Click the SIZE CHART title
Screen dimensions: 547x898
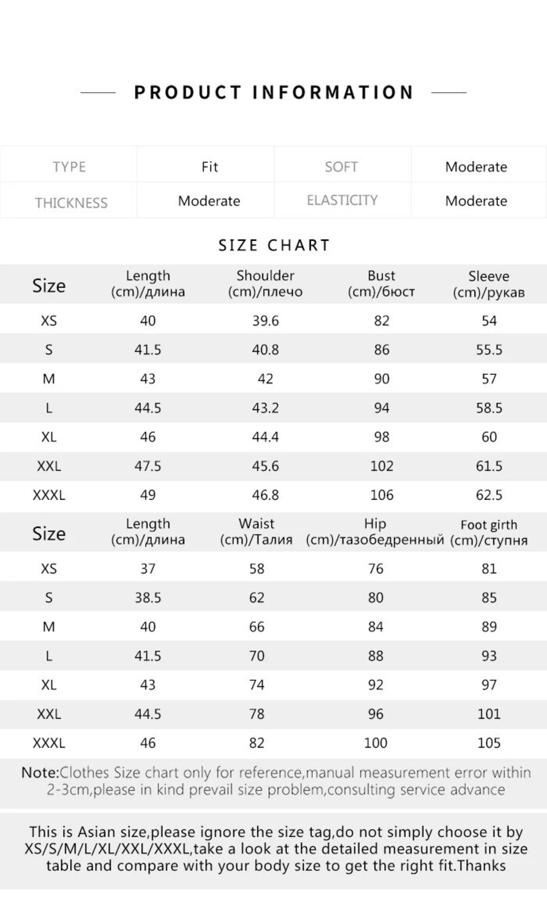(x=274, y=245)
